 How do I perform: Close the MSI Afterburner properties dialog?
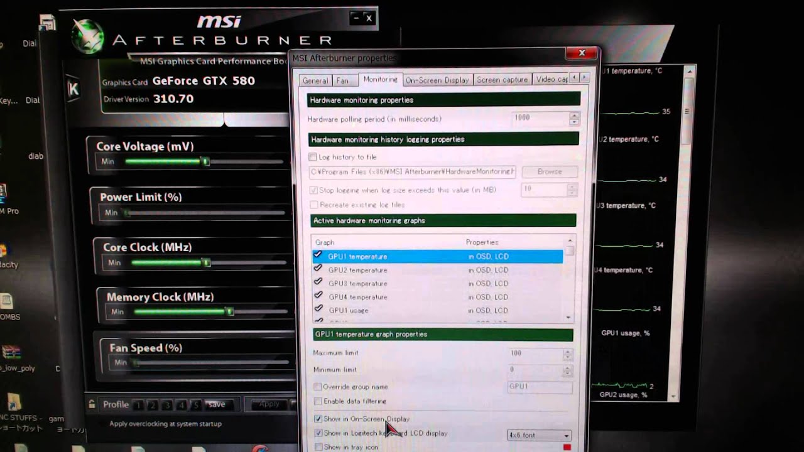pyautogui.click(x=582, y=53)
